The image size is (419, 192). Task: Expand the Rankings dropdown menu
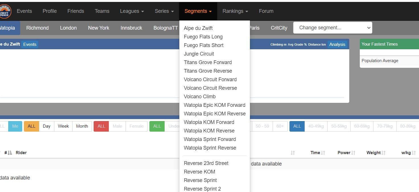click(x=235, y=11)
